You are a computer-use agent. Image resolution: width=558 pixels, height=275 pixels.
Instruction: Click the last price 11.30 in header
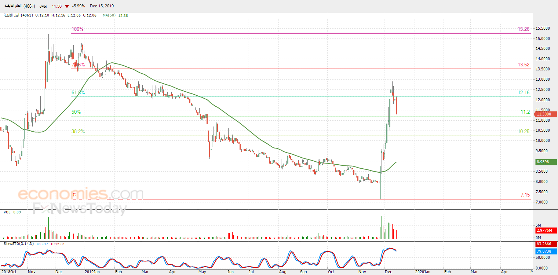point(56,6)
